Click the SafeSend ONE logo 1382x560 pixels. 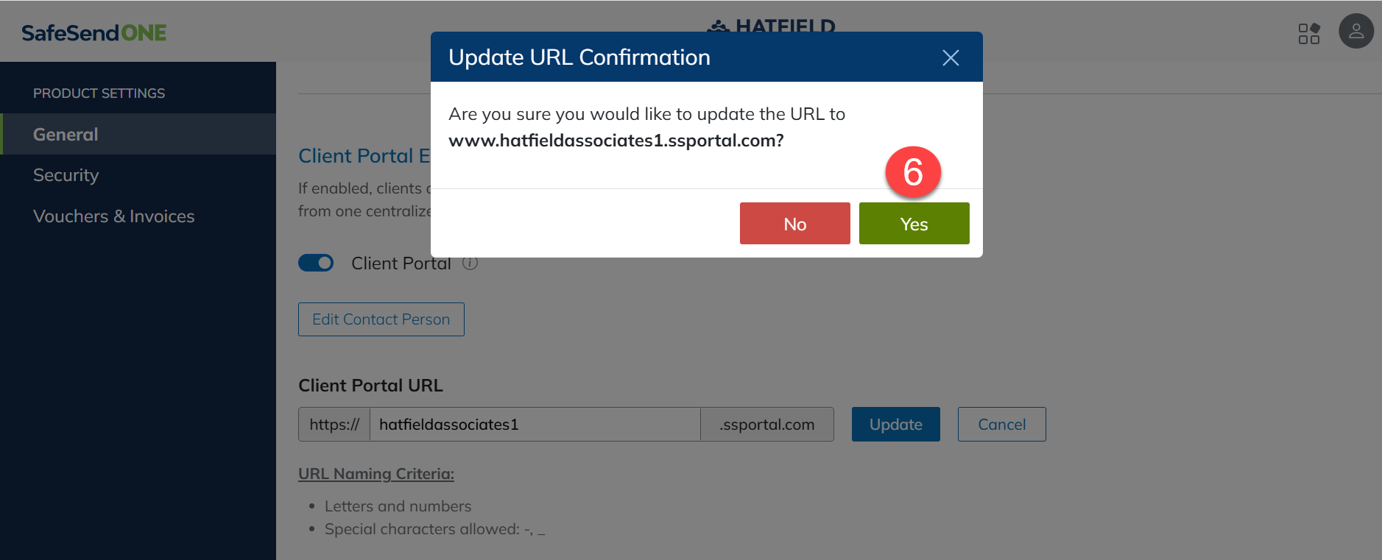pos(94,33)
